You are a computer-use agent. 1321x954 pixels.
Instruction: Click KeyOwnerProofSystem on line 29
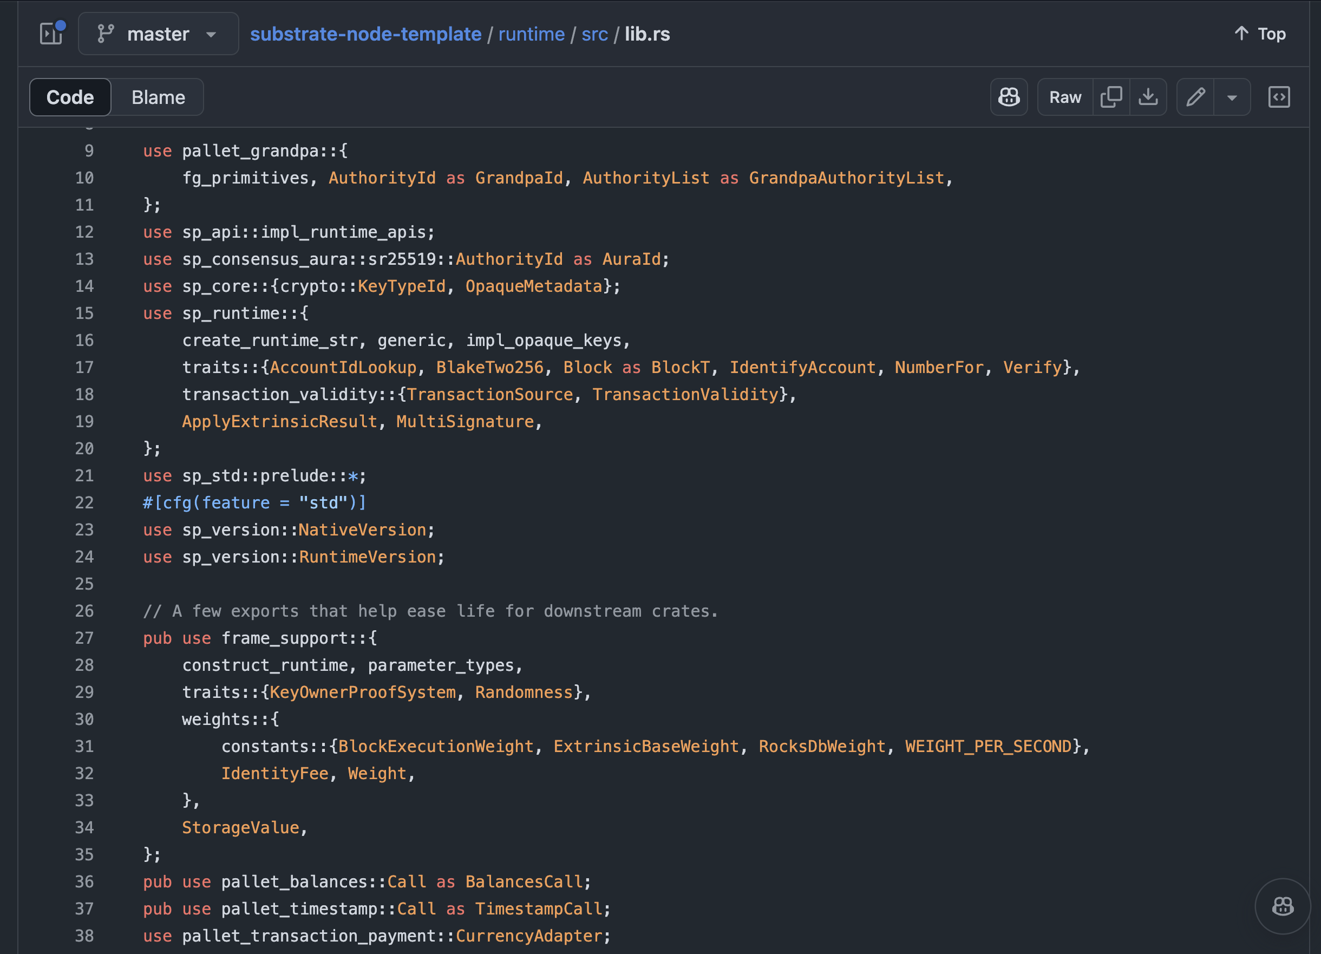pos(362,692)
